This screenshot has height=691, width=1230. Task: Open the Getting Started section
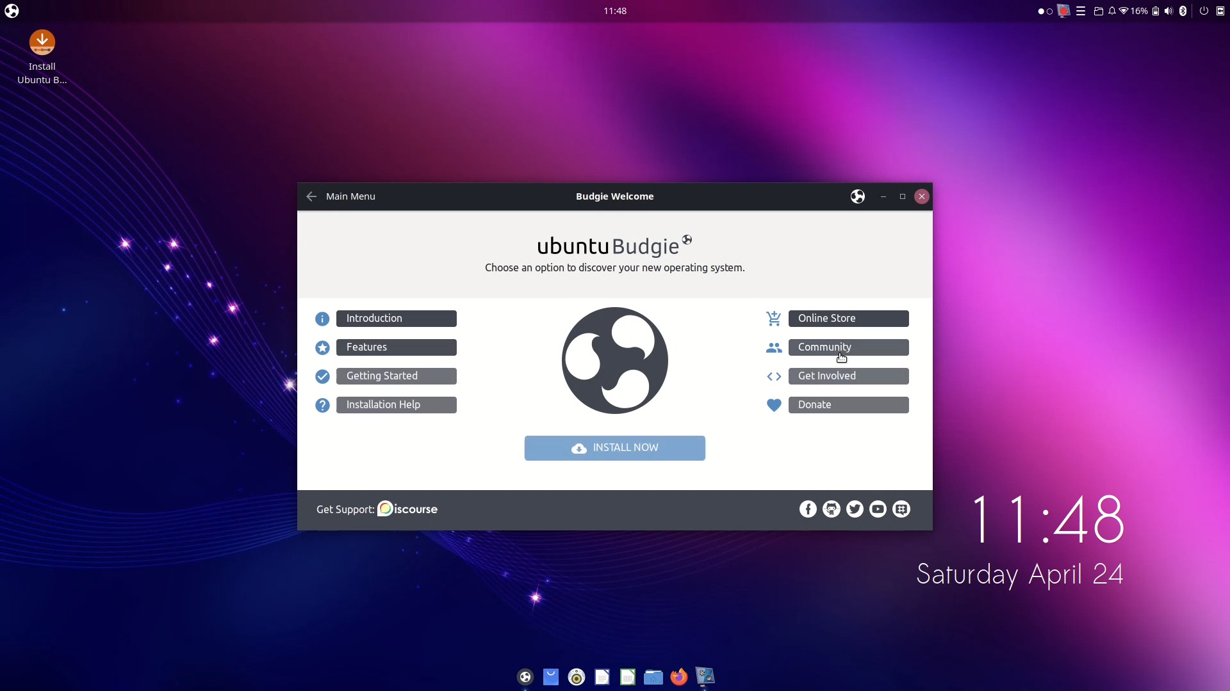(x=396, y=376)
